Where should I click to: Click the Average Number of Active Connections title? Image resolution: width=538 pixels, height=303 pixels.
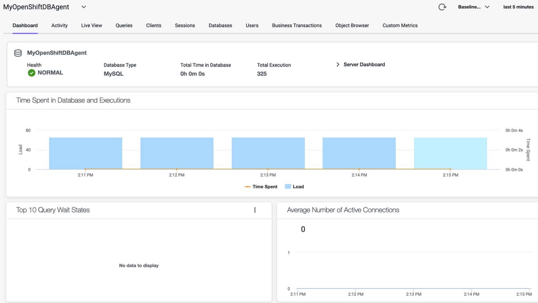pos(343,210)
